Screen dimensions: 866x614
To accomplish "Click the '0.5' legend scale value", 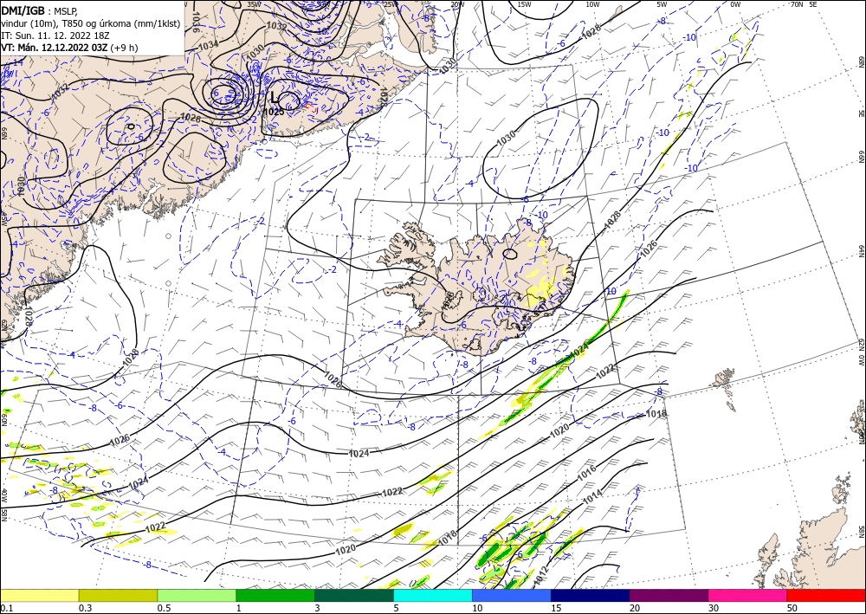I will pos(164,608).
